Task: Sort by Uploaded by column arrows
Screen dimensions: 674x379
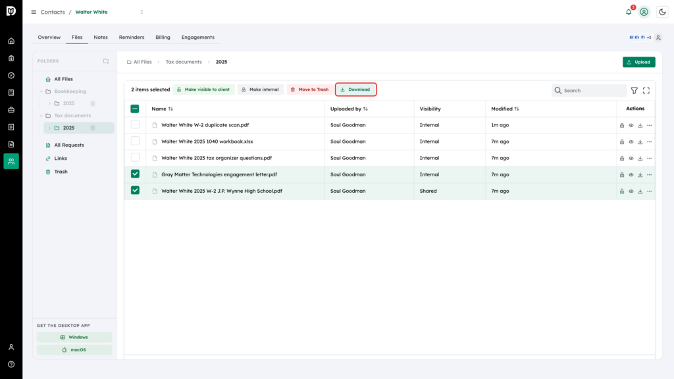Action: (365, 109)
